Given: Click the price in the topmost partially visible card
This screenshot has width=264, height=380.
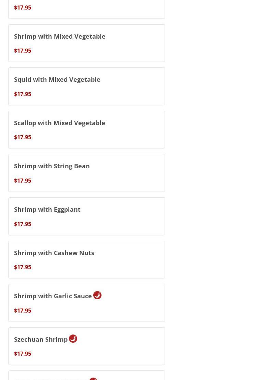Looking at the screenshot, I should (23, 8).
